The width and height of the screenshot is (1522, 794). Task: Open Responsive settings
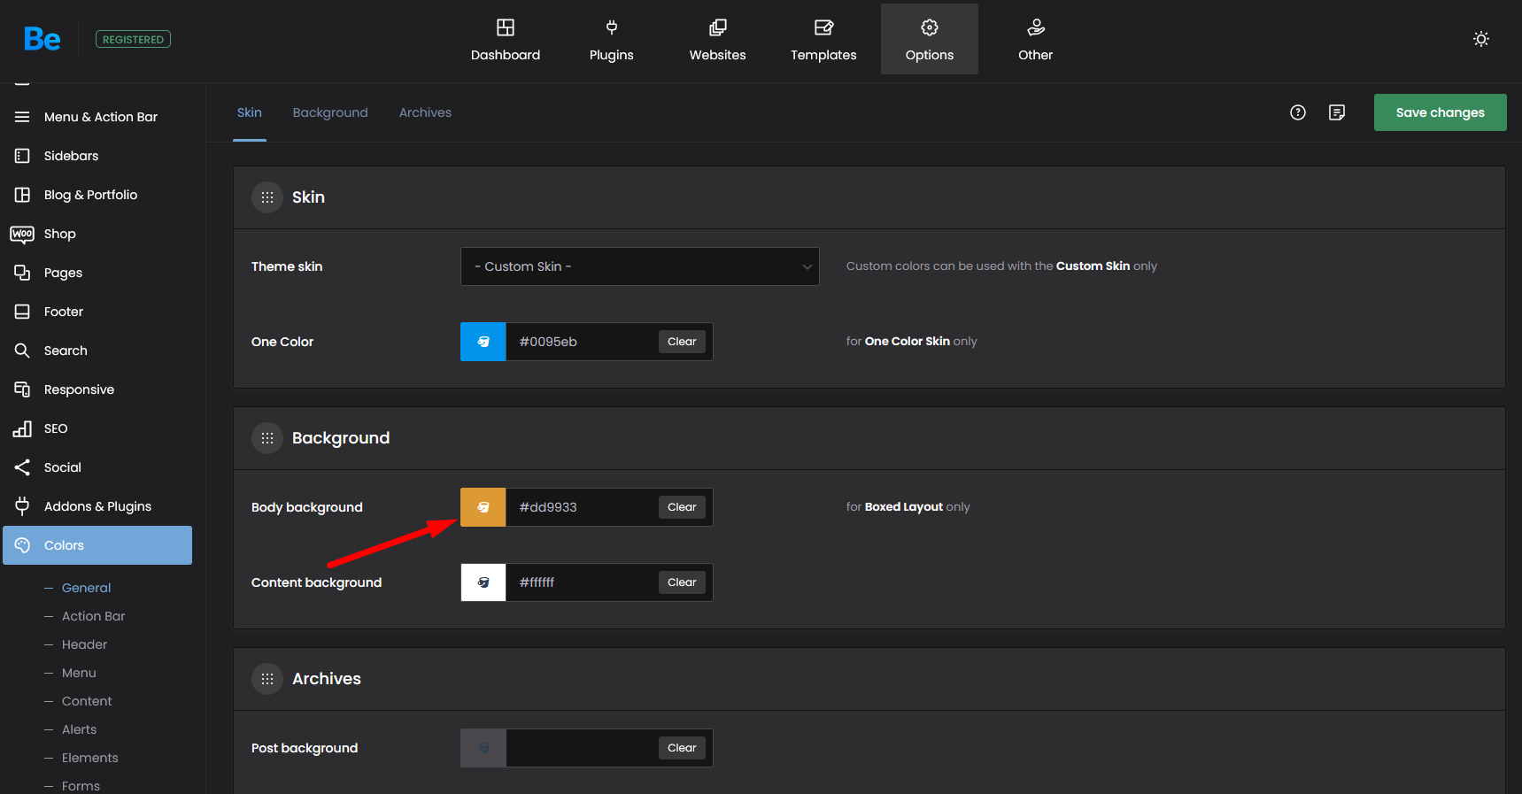[x=97, y=389]
